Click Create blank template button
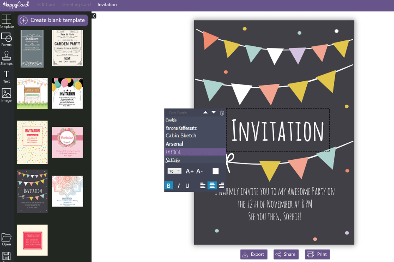The height and width of the screenshot is (262, 394). (x=53, y=20)
